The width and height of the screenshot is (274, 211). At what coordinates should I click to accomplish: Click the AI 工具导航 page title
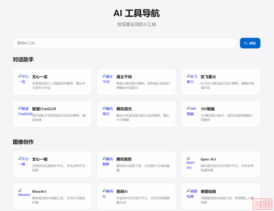pos(136,13)
